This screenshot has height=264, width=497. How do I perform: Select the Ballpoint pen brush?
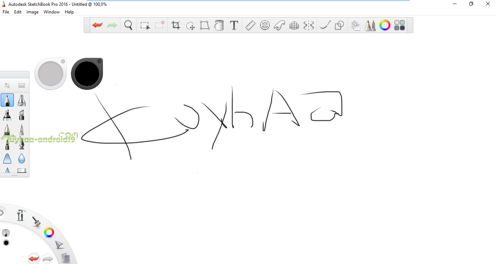point(7,130)
